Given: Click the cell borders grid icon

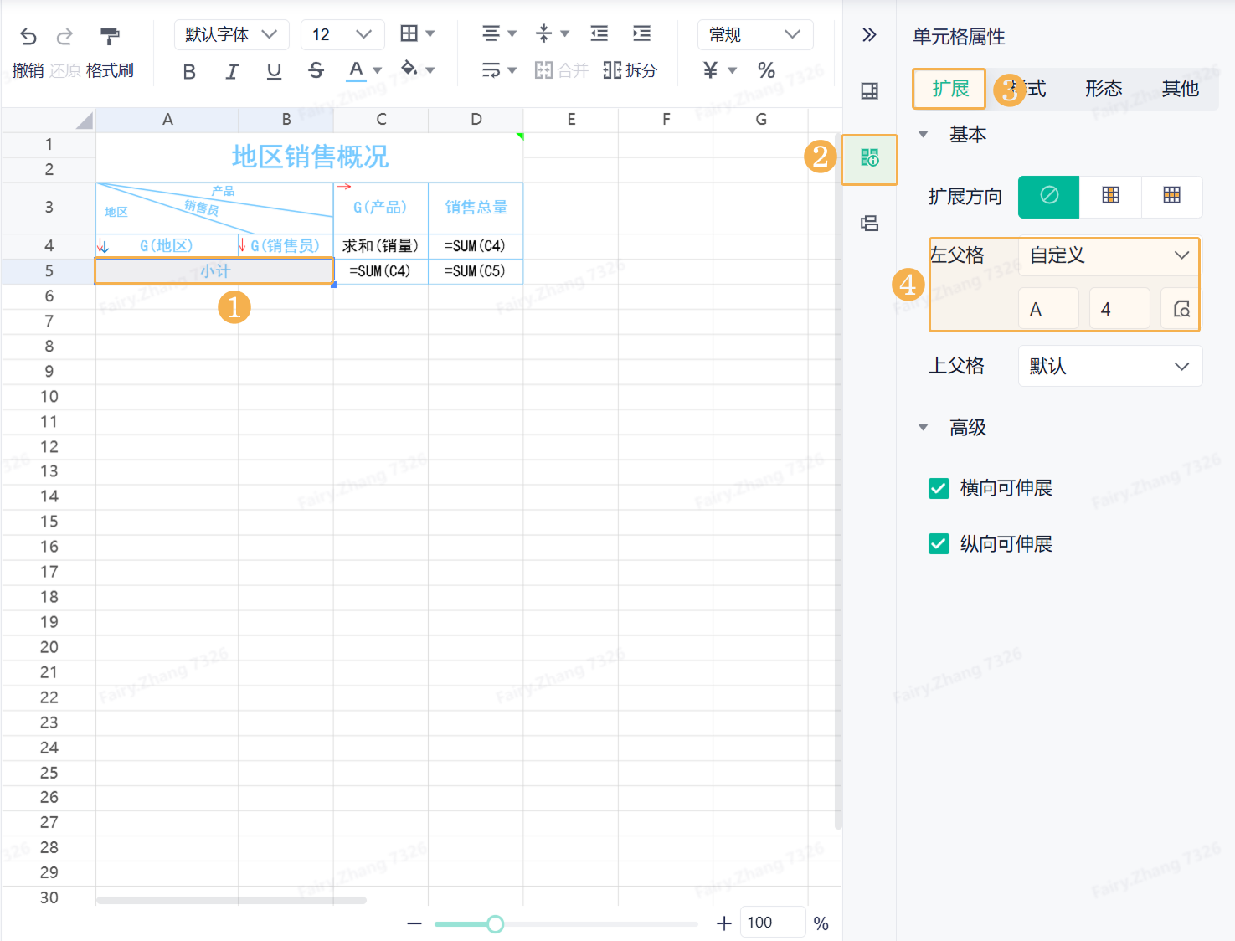Looking at the screenshot, I should click(409, 33).
